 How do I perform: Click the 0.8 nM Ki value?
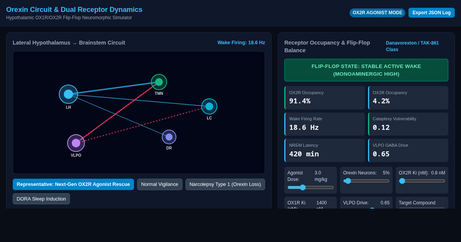point(438,173)
